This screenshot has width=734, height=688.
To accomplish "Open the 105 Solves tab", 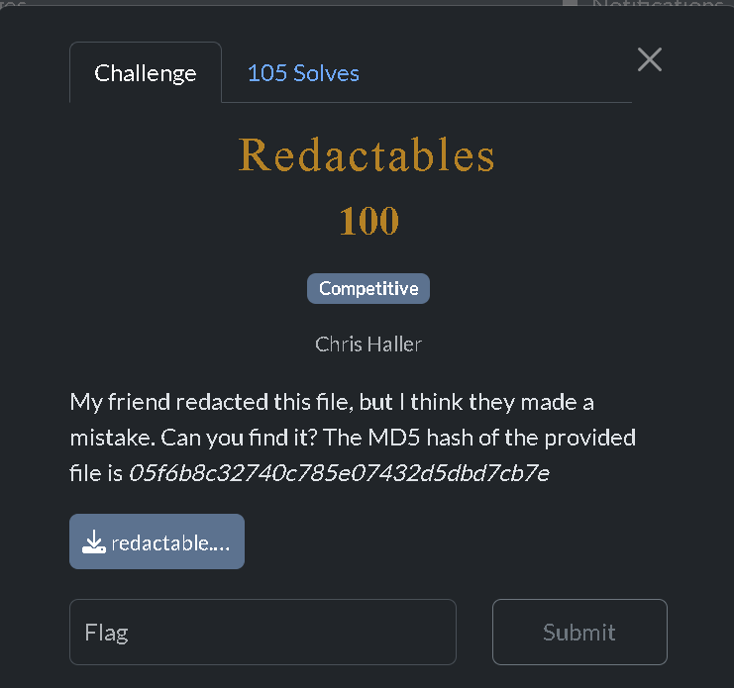I will 303,73.
